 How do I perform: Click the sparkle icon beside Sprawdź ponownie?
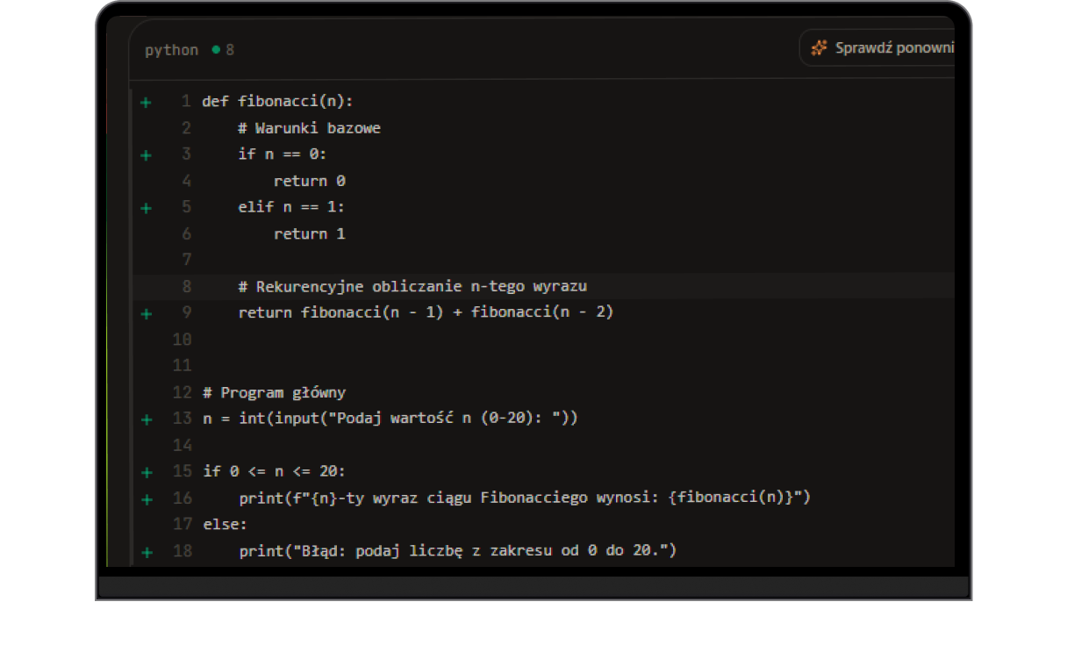[x=819, y=48]
